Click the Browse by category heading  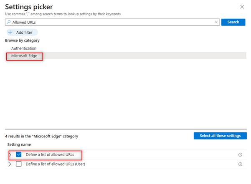[x=22, y=40]
